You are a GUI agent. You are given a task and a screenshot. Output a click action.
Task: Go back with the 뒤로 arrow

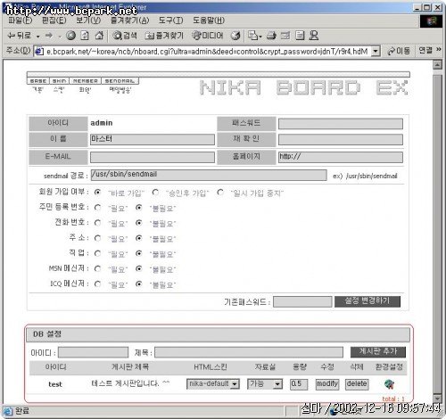pyautogui.click(x=19, y=36)
